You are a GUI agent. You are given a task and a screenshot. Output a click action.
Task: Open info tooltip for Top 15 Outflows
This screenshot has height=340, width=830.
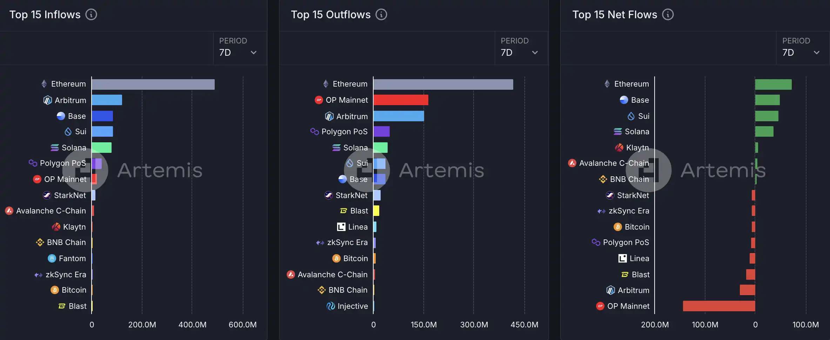tap(381, 15)
